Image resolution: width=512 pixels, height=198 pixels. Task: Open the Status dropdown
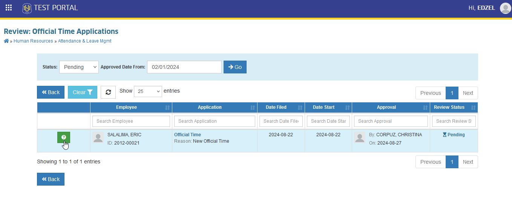[x=79, y=67]
